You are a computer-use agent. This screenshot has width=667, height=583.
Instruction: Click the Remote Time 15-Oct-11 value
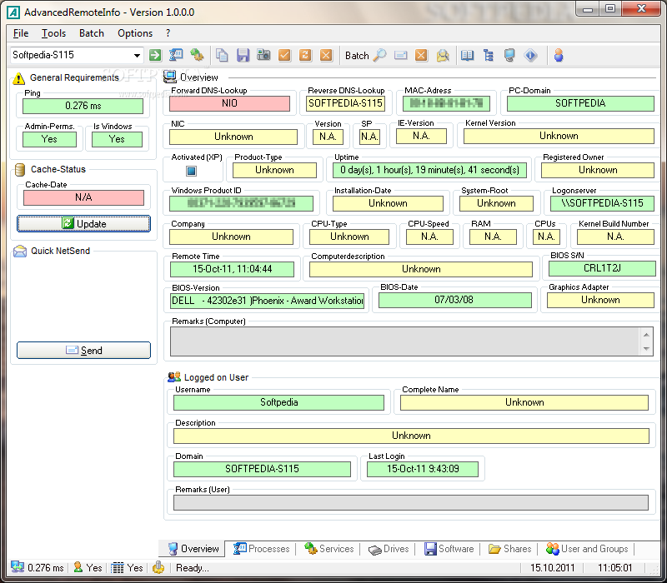[233, 269]
